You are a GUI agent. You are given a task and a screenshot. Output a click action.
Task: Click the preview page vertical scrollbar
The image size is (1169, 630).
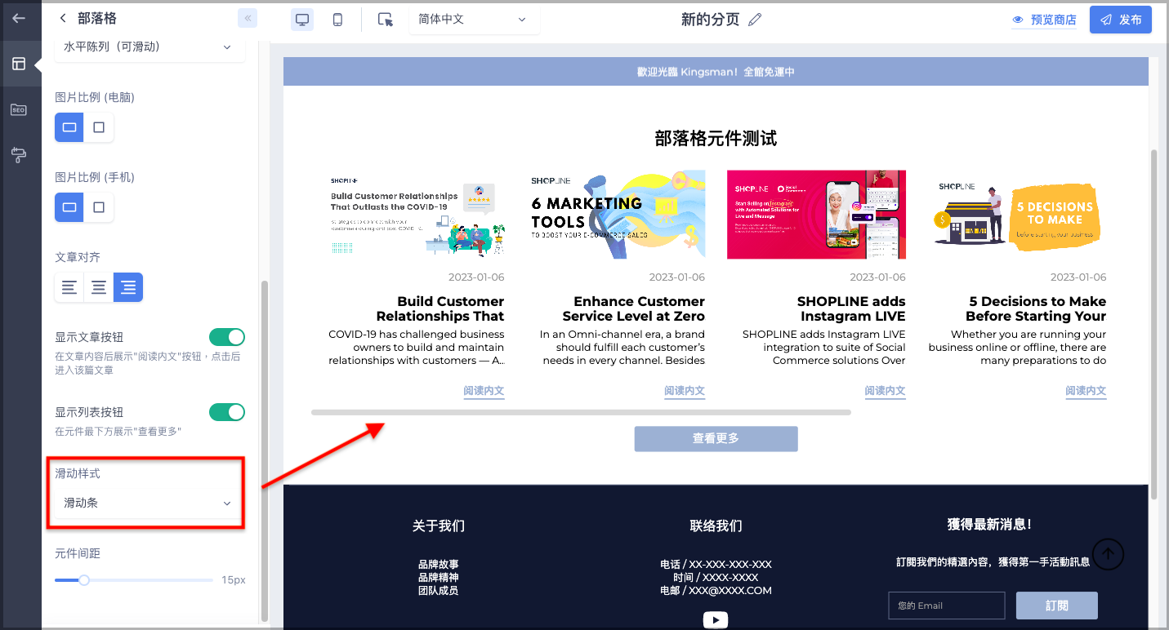point(1153,324)
